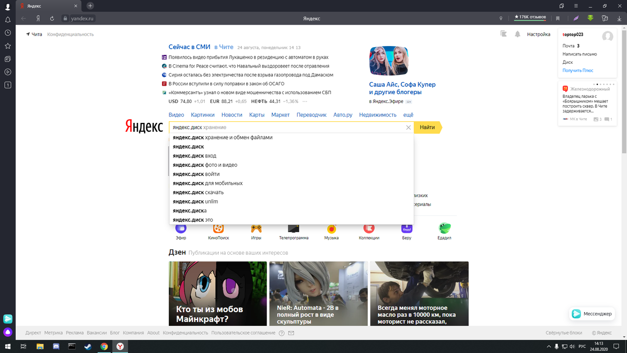Image resolution: width=627 pixels, height=353 pixels.
Task: Open the Почта link in the profile card
Action: tap(568, 45)
